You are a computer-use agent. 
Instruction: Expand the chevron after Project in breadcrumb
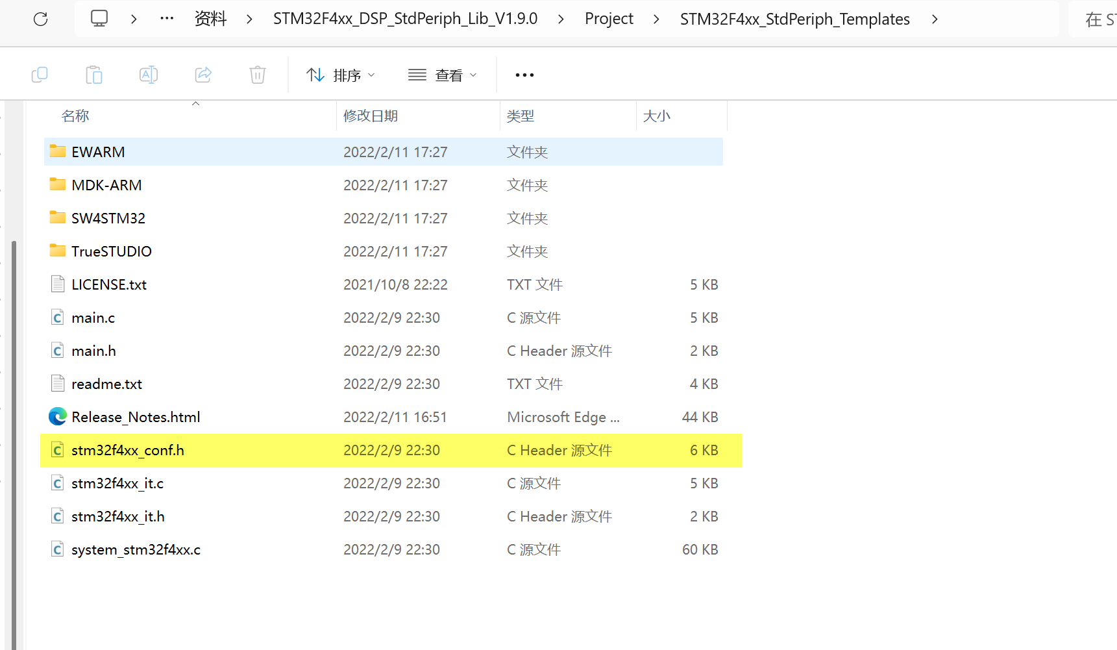coord(656,19)
